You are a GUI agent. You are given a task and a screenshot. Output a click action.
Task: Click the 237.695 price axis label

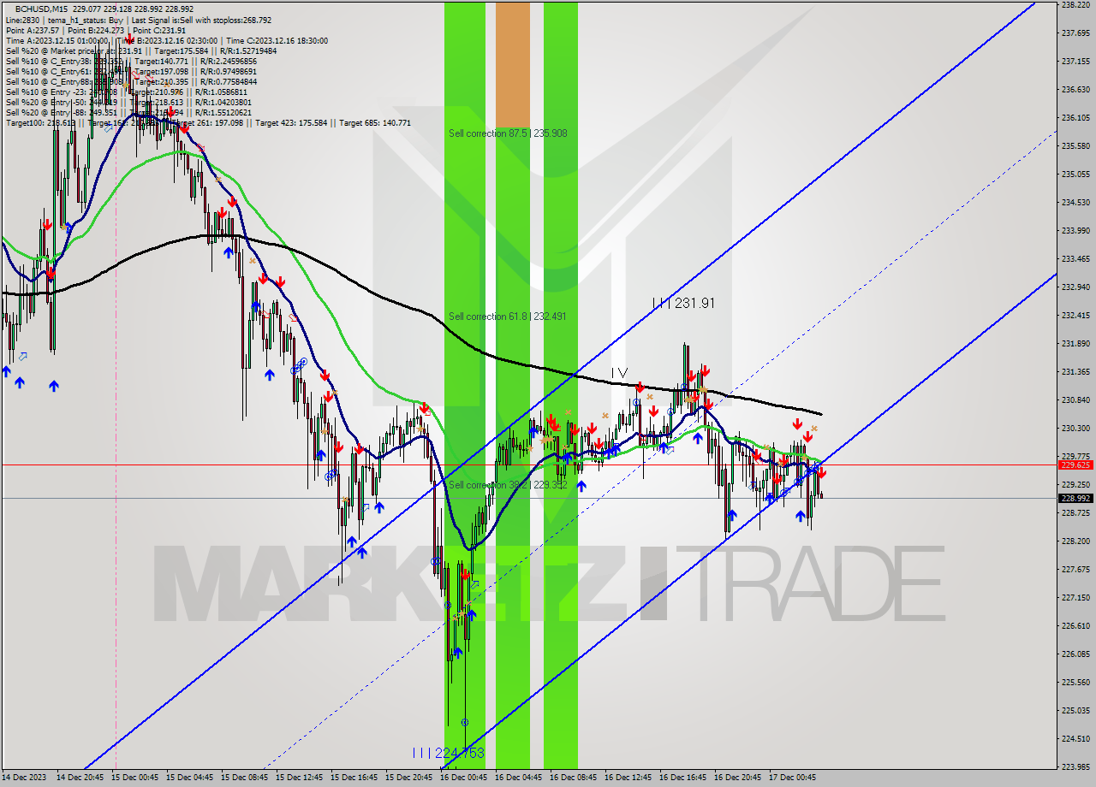tap(1075, 33)
